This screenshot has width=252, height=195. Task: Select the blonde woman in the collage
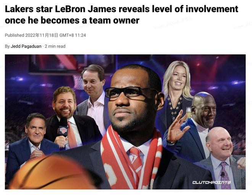click(176, 93)
